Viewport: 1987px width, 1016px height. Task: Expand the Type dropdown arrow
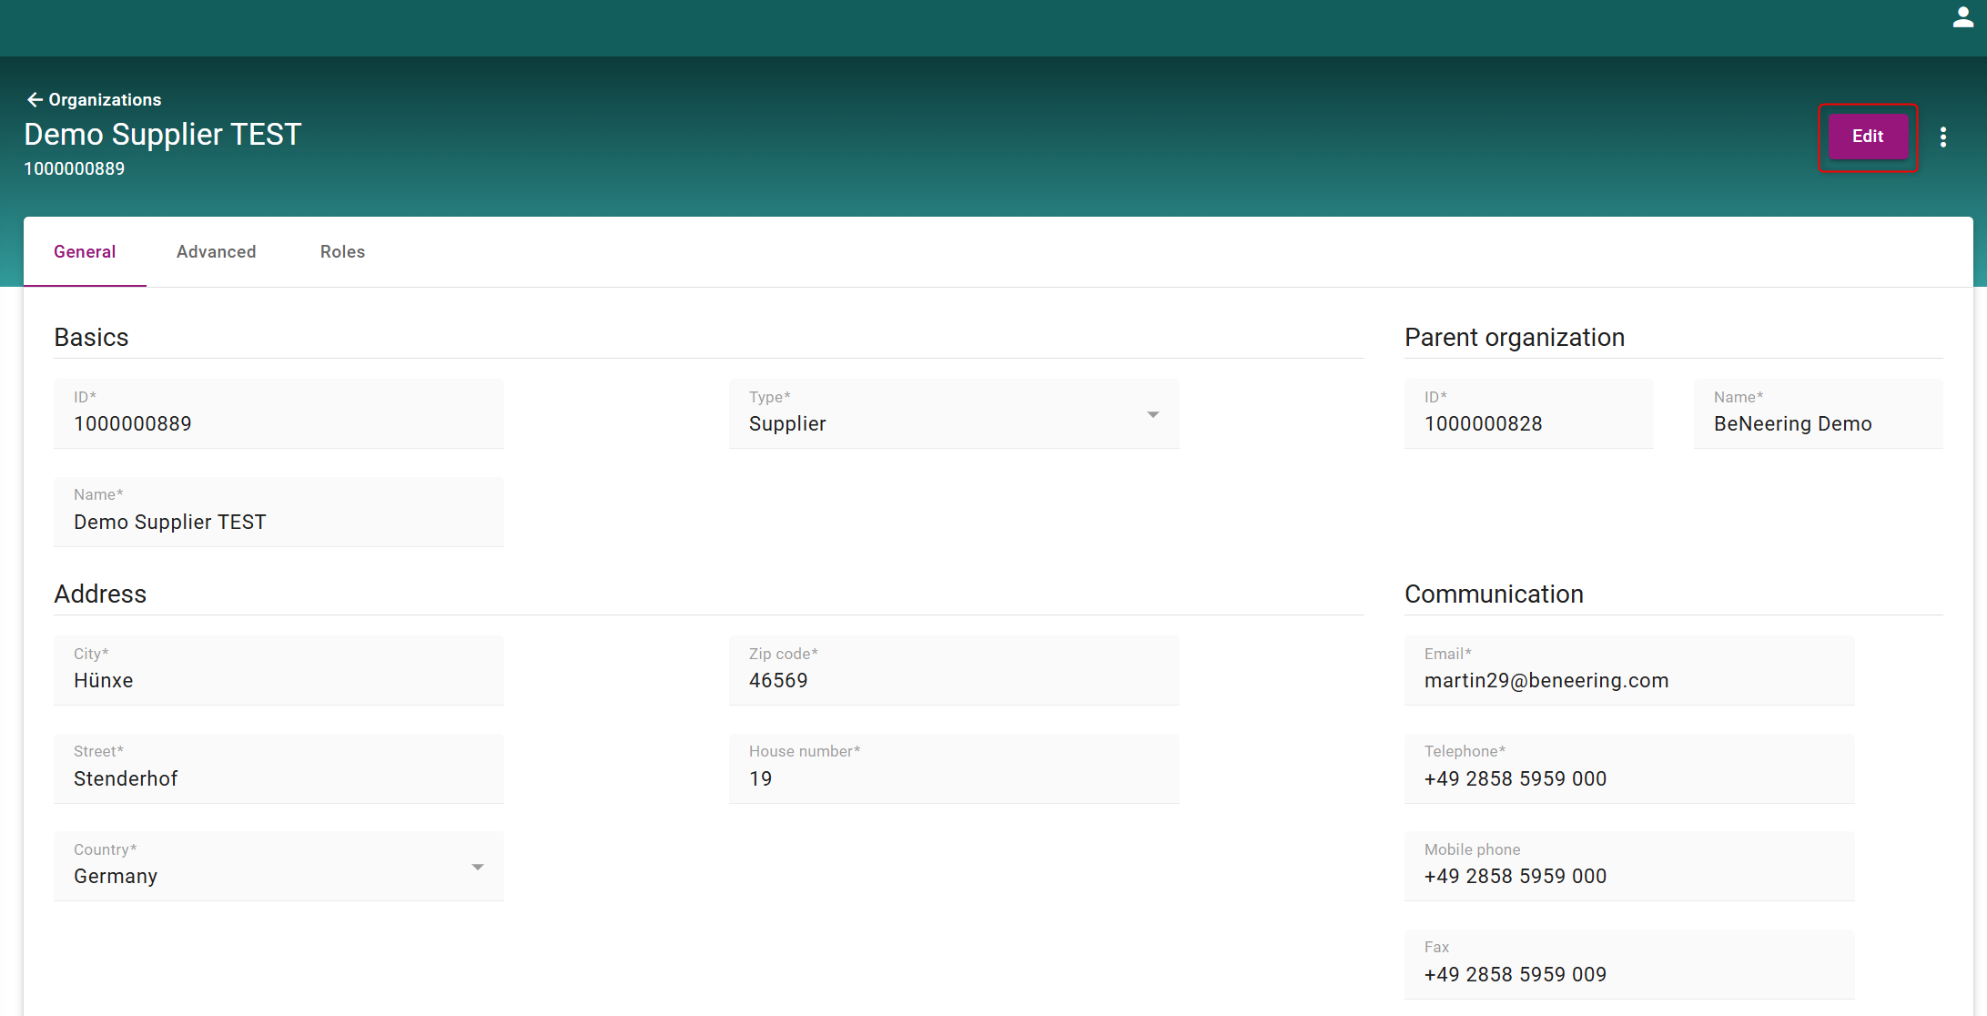point(1152,414)
